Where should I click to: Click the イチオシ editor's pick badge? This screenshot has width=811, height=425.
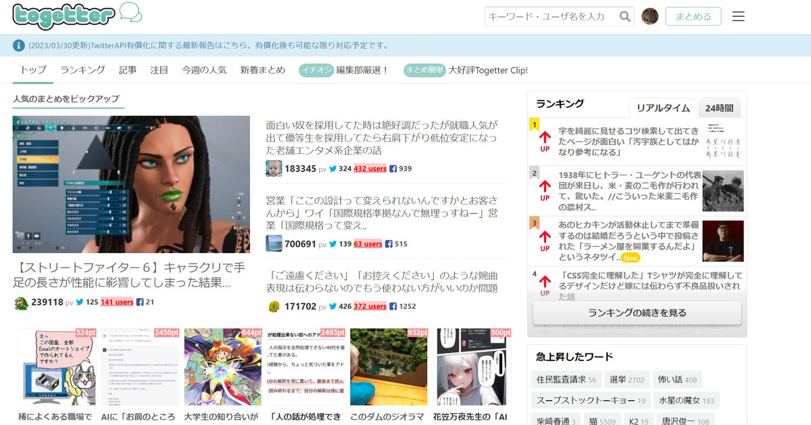(316, 70)
